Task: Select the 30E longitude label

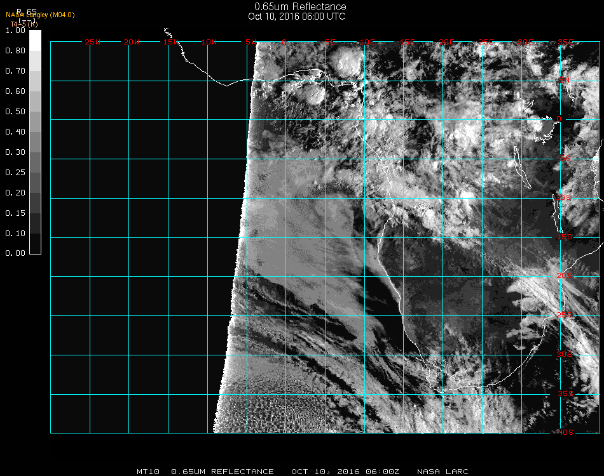Action: (525, 43)
